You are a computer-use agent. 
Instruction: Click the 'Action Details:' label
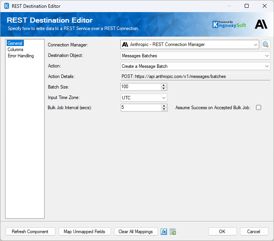pyautogui.click(x=61, y=76)
